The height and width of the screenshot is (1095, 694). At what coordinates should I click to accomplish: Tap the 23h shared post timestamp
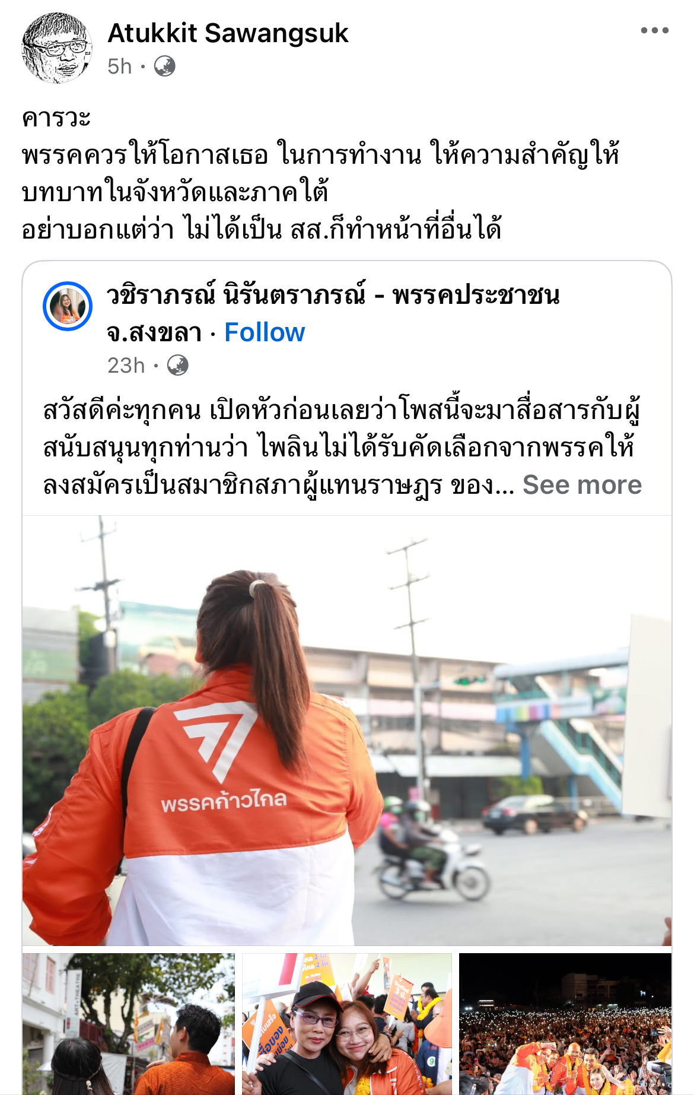[126, 366]
